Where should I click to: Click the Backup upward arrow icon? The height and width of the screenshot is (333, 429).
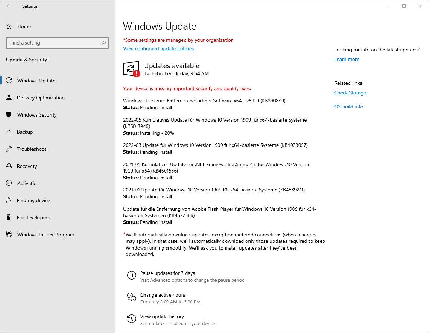point(9,132)
